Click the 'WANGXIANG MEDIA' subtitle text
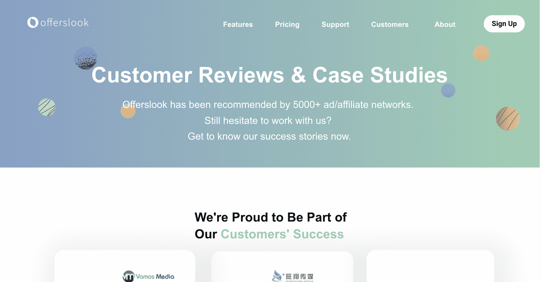Viewport: 540px width, 282px height. pos(300,281)
